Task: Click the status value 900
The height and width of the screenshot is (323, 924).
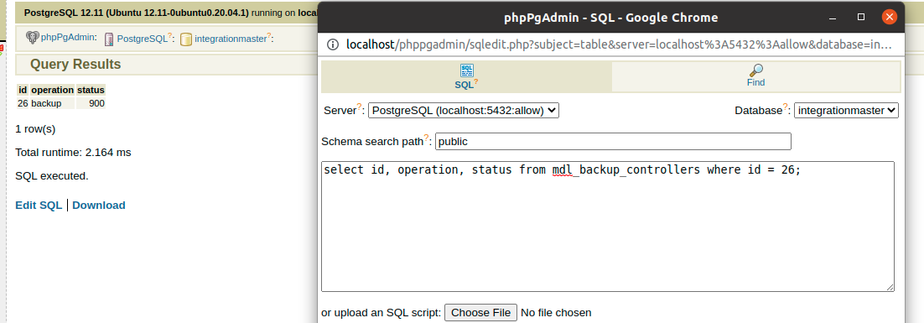Action: tap(91, 103)
